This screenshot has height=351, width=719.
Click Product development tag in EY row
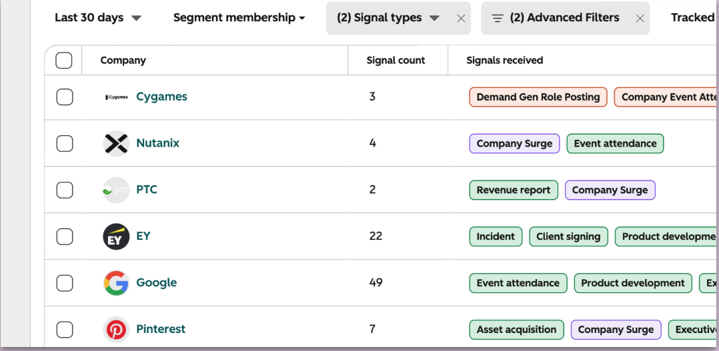click(x=667, y=236)
